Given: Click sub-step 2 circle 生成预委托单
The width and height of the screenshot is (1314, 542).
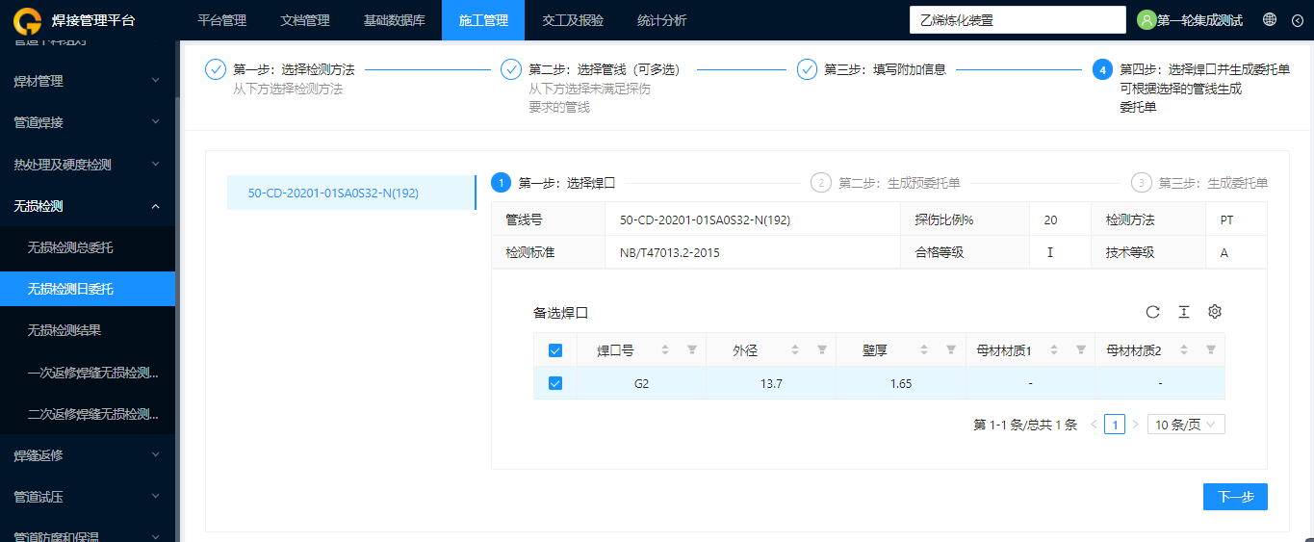Looking at the screenshot, I should [821, 183].
